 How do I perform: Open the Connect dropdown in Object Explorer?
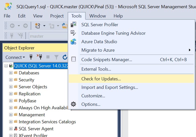tap(15, 57)
